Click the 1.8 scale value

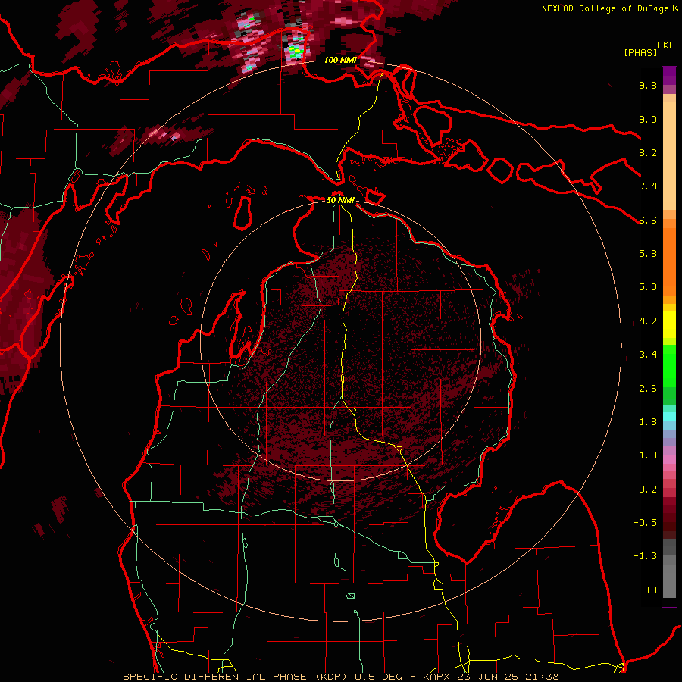point(648,422)
